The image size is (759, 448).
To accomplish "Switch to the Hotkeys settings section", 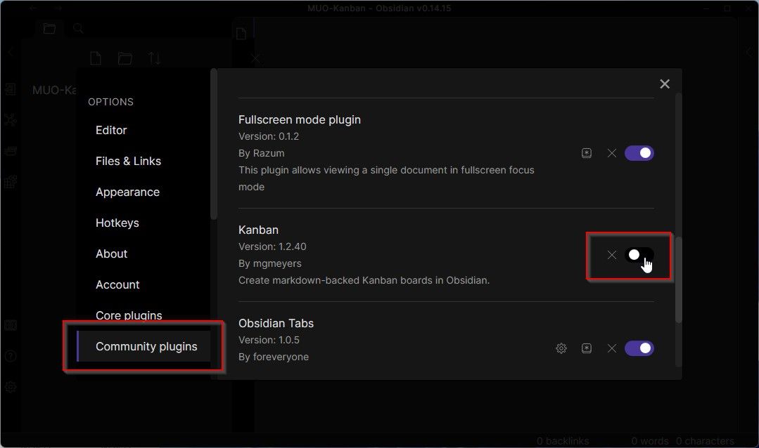I will click(x=117, y=223).
